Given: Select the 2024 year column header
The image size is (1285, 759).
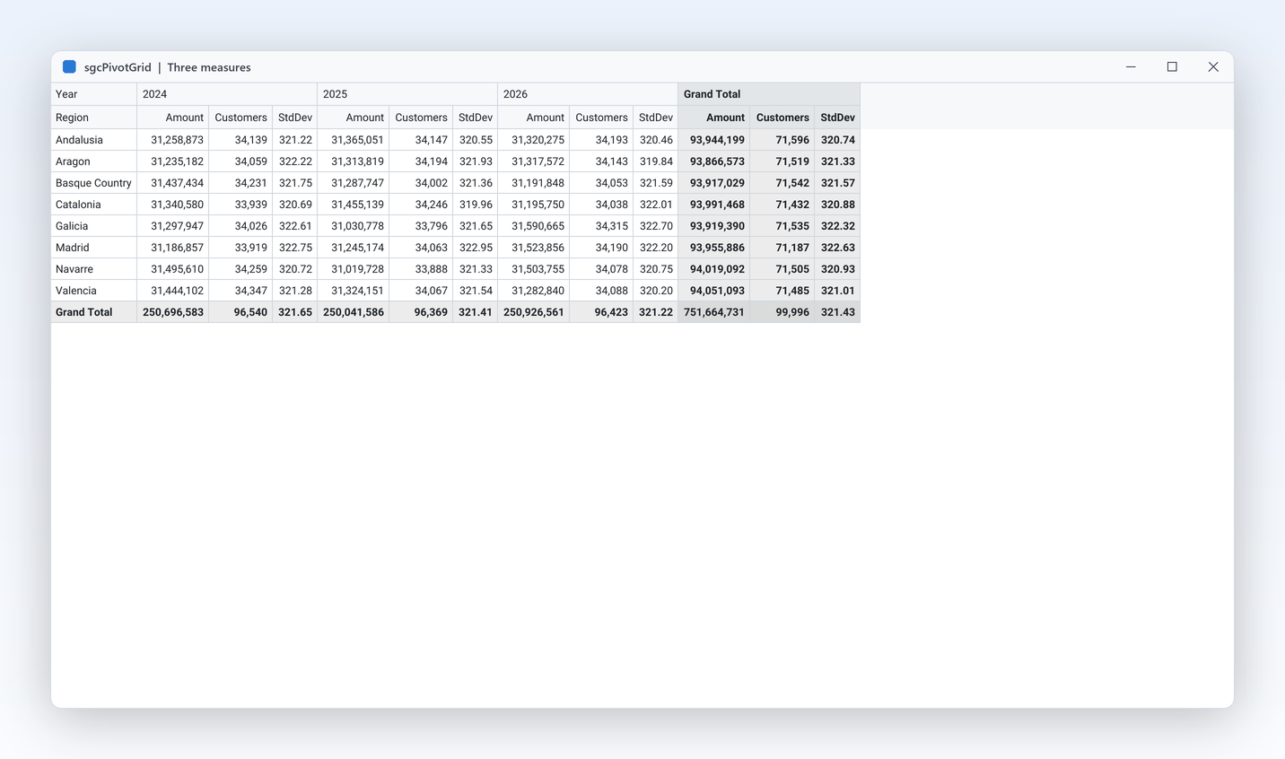Looking at the screenshot, I should [x=227, y=94].
